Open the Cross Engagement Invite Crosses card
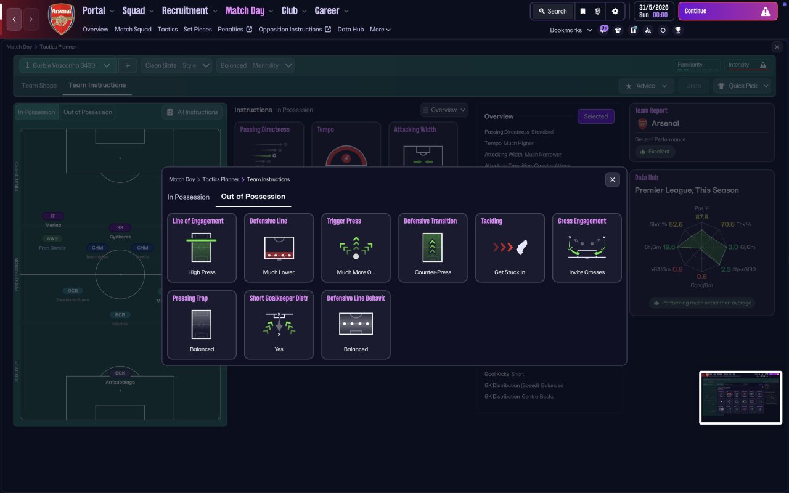This screenshot has height=493, width=789. click(587, 248)
